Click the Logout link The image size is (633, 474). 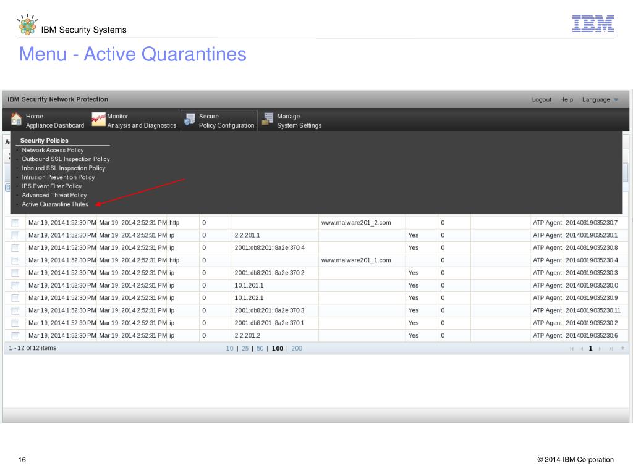(542, 99)
